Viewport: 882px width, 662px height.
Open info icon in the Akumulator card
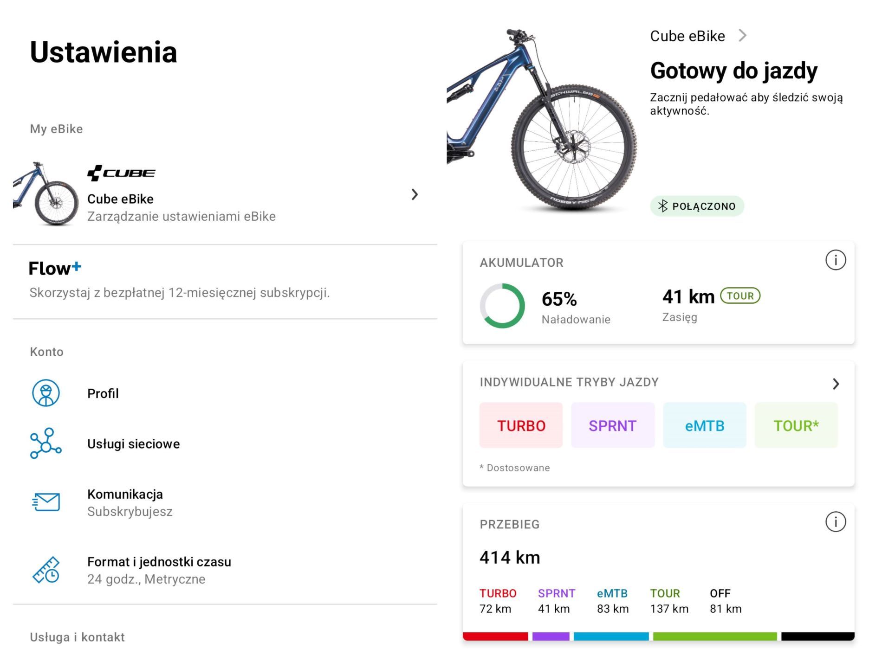pyautogui.click(x=835, y=260)
